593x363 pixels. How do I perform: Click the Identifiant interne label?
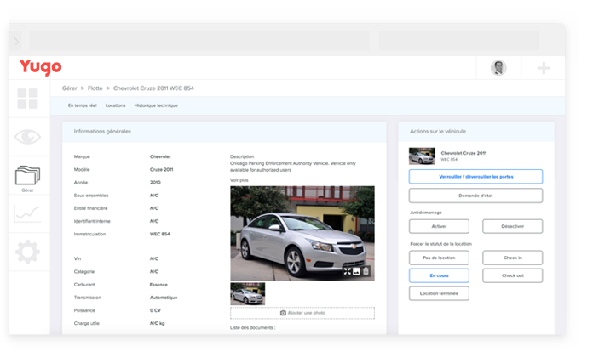click(x=92, y=221)
